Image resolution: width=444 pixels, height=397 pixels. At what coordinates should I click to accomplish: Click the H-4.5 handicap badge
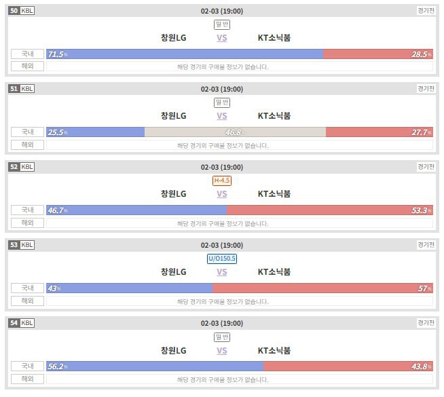click(222, 181)
